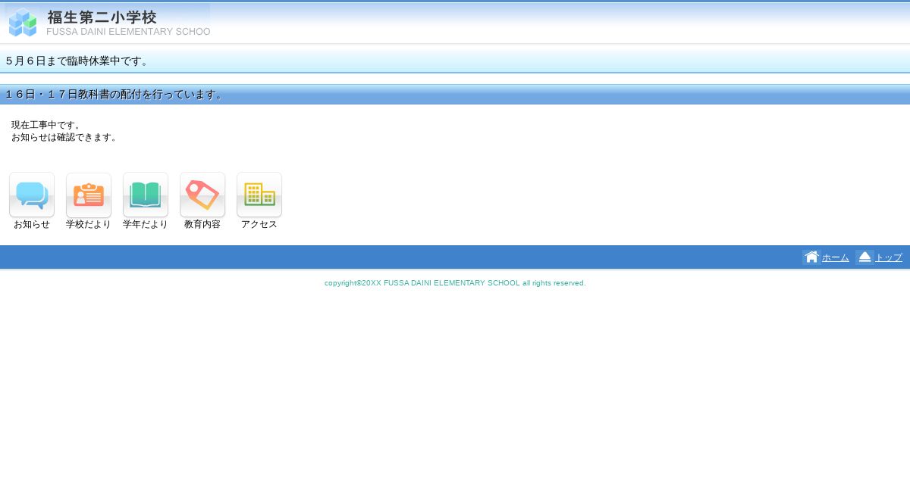Open the アクセス building icon
The height and width of the screenshot is (477, 910).
(x=259, y=195)
